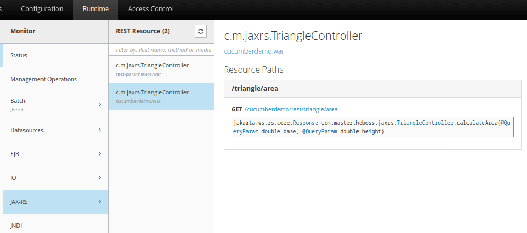Select the JAX-RS monitor item
This screenshot has width=527, height=233.
(x=56, y=202)
